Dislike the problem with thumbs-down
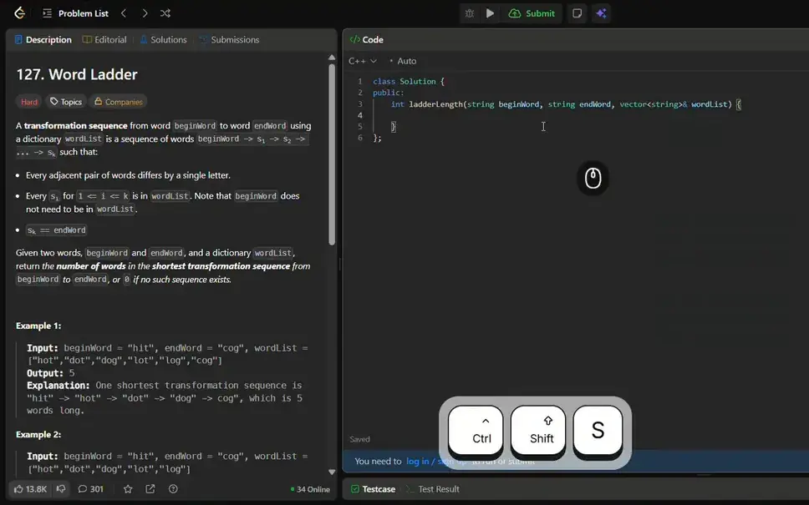Screen dimensions: 809x505 (x=61, y=489)
